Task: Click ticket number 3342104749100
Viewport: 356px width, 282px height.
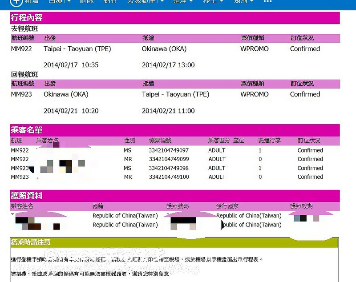Action: click(x=169, y=177)
